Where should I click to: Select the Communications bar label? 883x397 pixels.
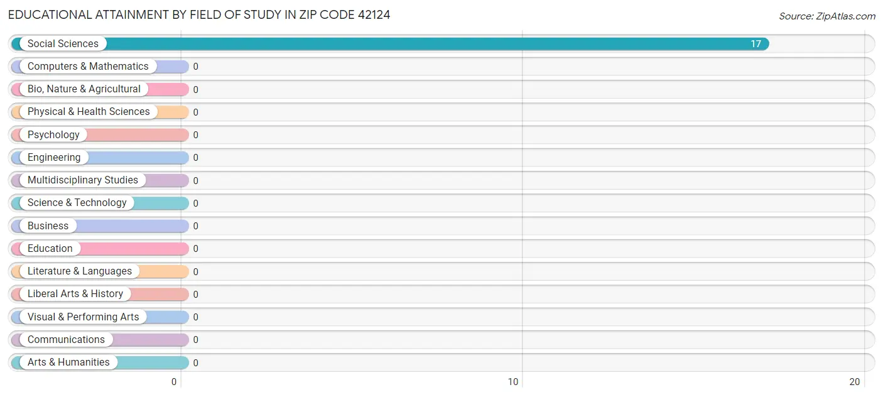(66, 340)
